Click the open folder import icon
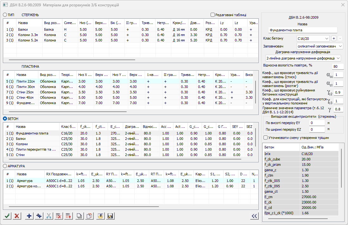The image size is (348, 225). 100,216
